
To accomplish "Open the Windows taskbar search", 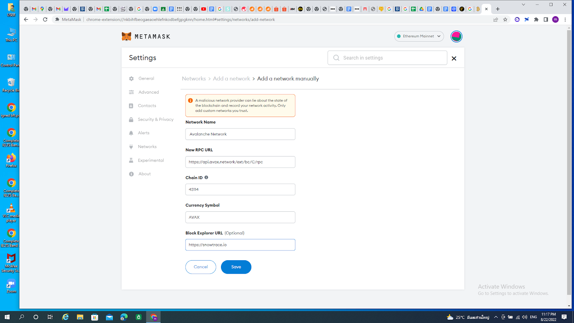I will tap(22, 317).
